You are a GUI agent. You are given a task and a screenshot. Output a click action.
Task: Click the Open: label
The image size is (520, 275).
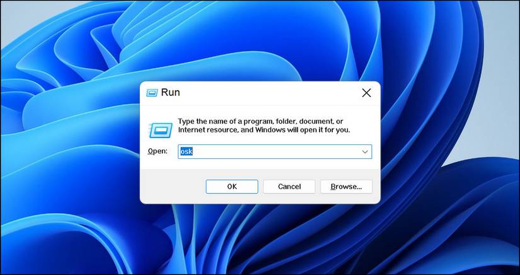(158, 151)
